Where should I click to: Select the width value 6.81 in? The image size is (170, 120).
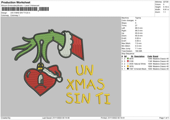(166, 10)
